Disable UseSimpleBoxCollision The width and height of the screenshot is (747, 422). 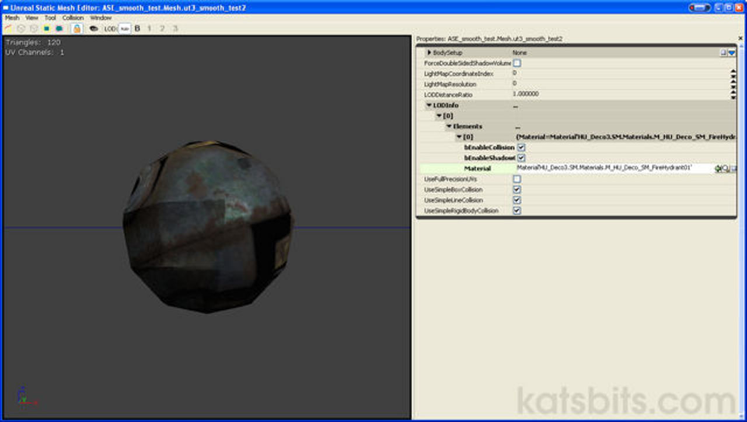point(516,189)
